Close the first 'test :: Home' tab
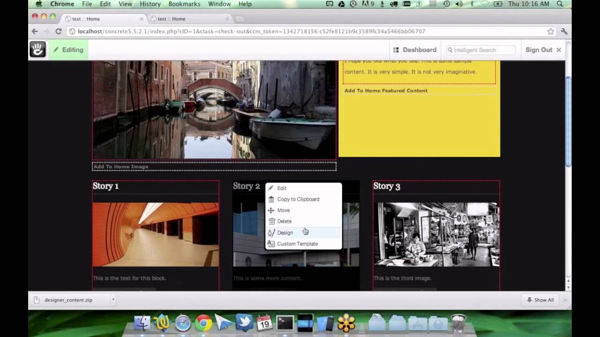Image resolution: width=600 pixels, height=337 pixels. (x=142, y=19)
